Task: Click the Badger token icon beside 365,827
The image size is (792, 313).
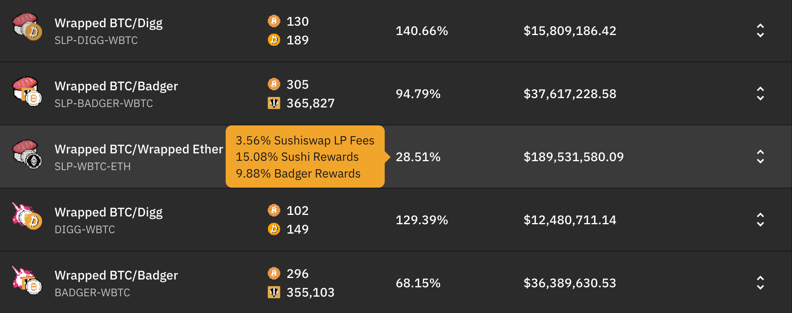Action: [274, 103]
